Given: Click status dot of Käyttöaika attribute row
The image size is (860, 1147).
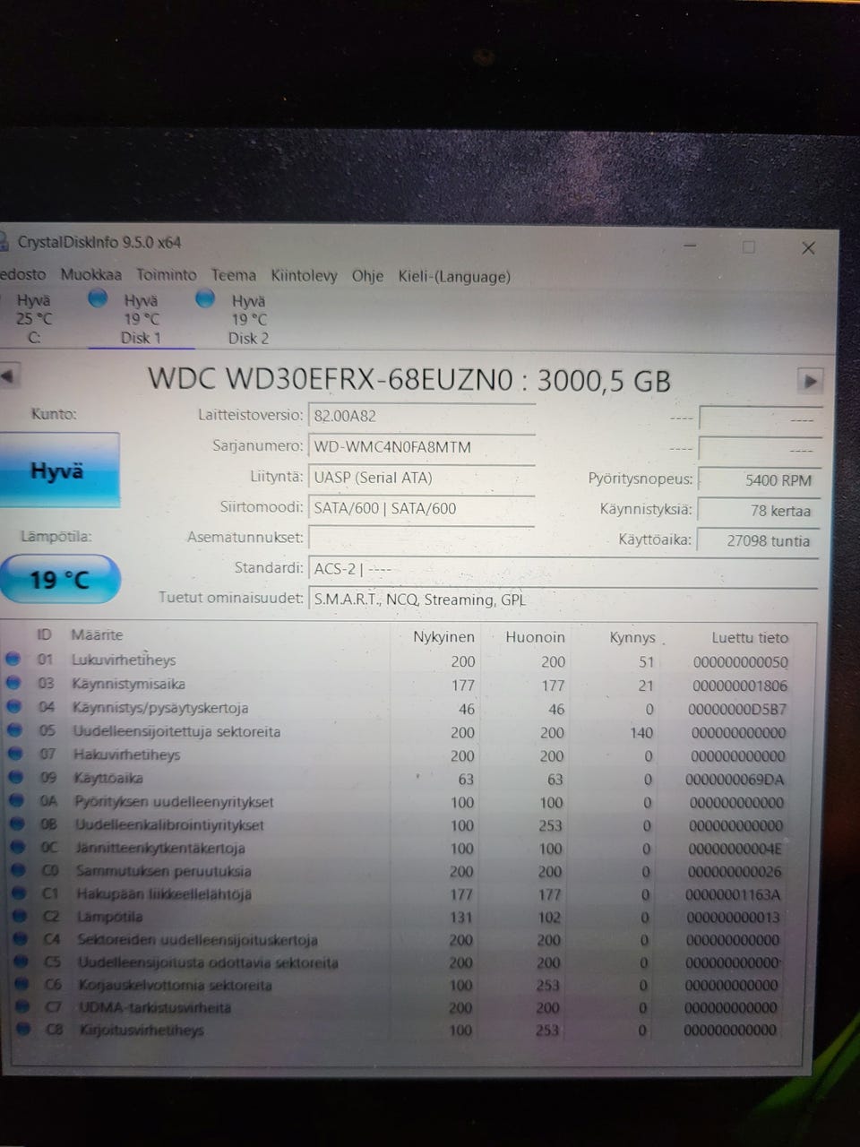Looking at the screenshot, I should 15,777.
